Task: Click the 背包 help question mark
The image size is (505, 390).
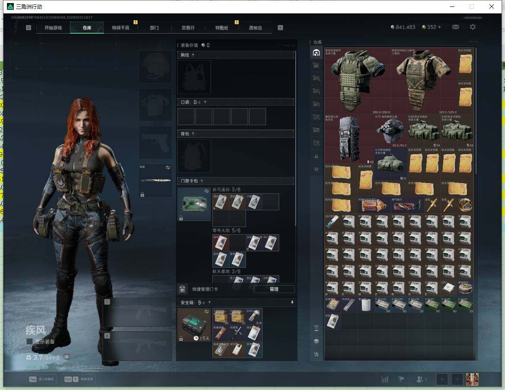Action: coord(193,133)
